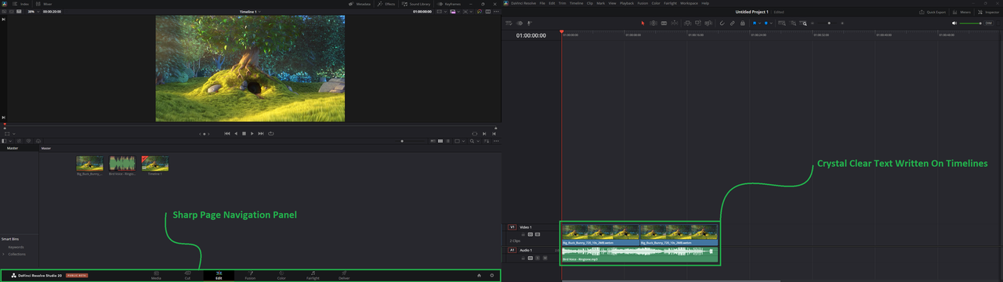Open the Mixer panel
Image resolution: width=1003 pixels, height=282 pixels.
click(44, 4)
